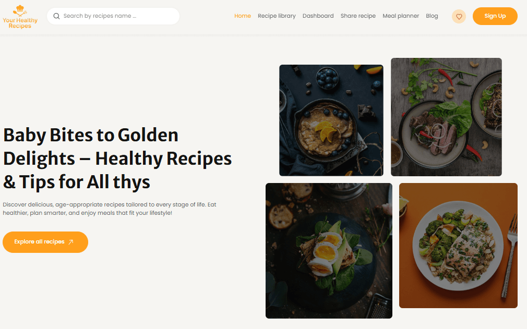Open the sliced steak salad image

click(446, 117)
